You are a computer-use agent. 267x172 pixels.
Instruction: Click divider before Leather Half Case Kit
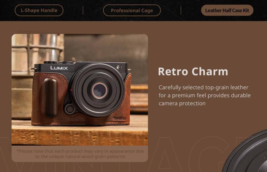(181, 10)
